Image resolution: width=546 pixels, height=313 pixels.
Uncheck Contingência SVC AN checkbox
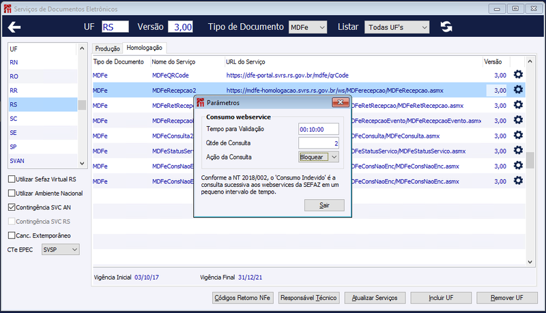click(12, 207)
